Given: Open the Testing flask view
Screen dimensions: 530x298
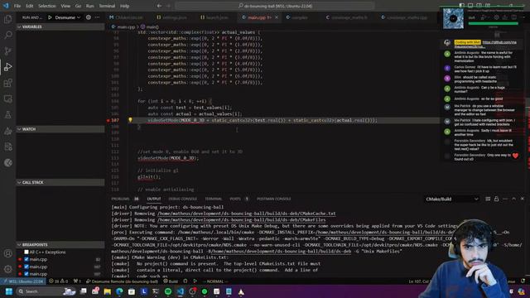Looking at the screenshot, I should point(7,114).
